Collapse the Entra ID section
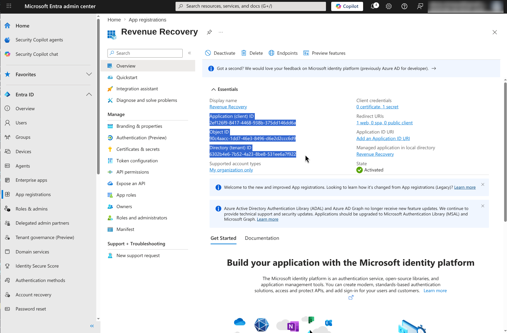Screen dimensions: 507x333 click(x=89, y=95)
